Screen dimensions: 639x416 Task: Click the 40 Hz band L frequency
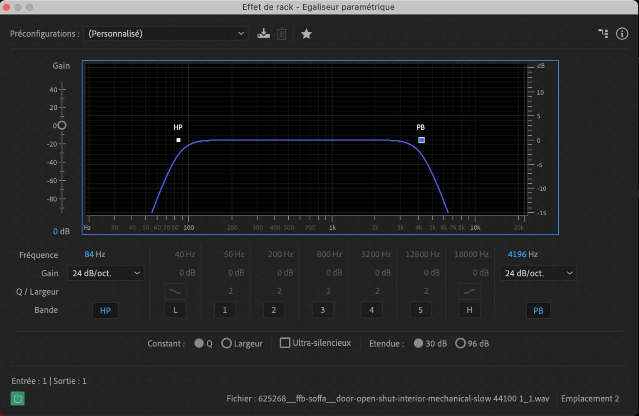185,254
